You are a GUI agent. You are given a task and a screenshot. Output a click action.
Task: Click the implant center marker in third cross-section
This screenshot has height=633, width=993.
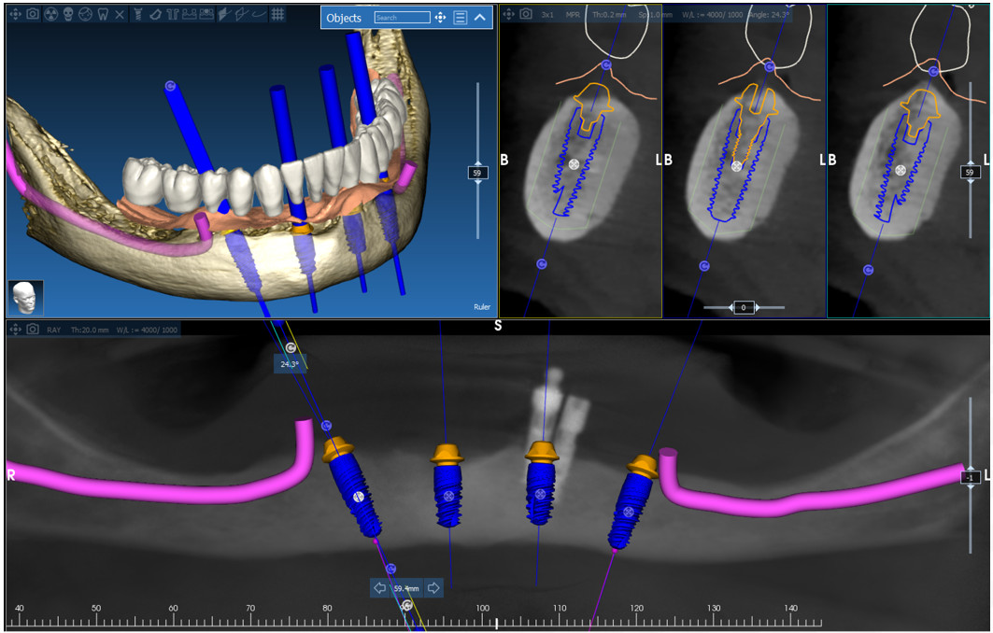pyautogui.click(x=901, y=170)
